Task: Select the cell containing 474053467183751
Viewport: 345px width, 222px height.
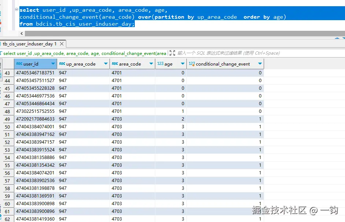Action: click(x=36, y=73)
